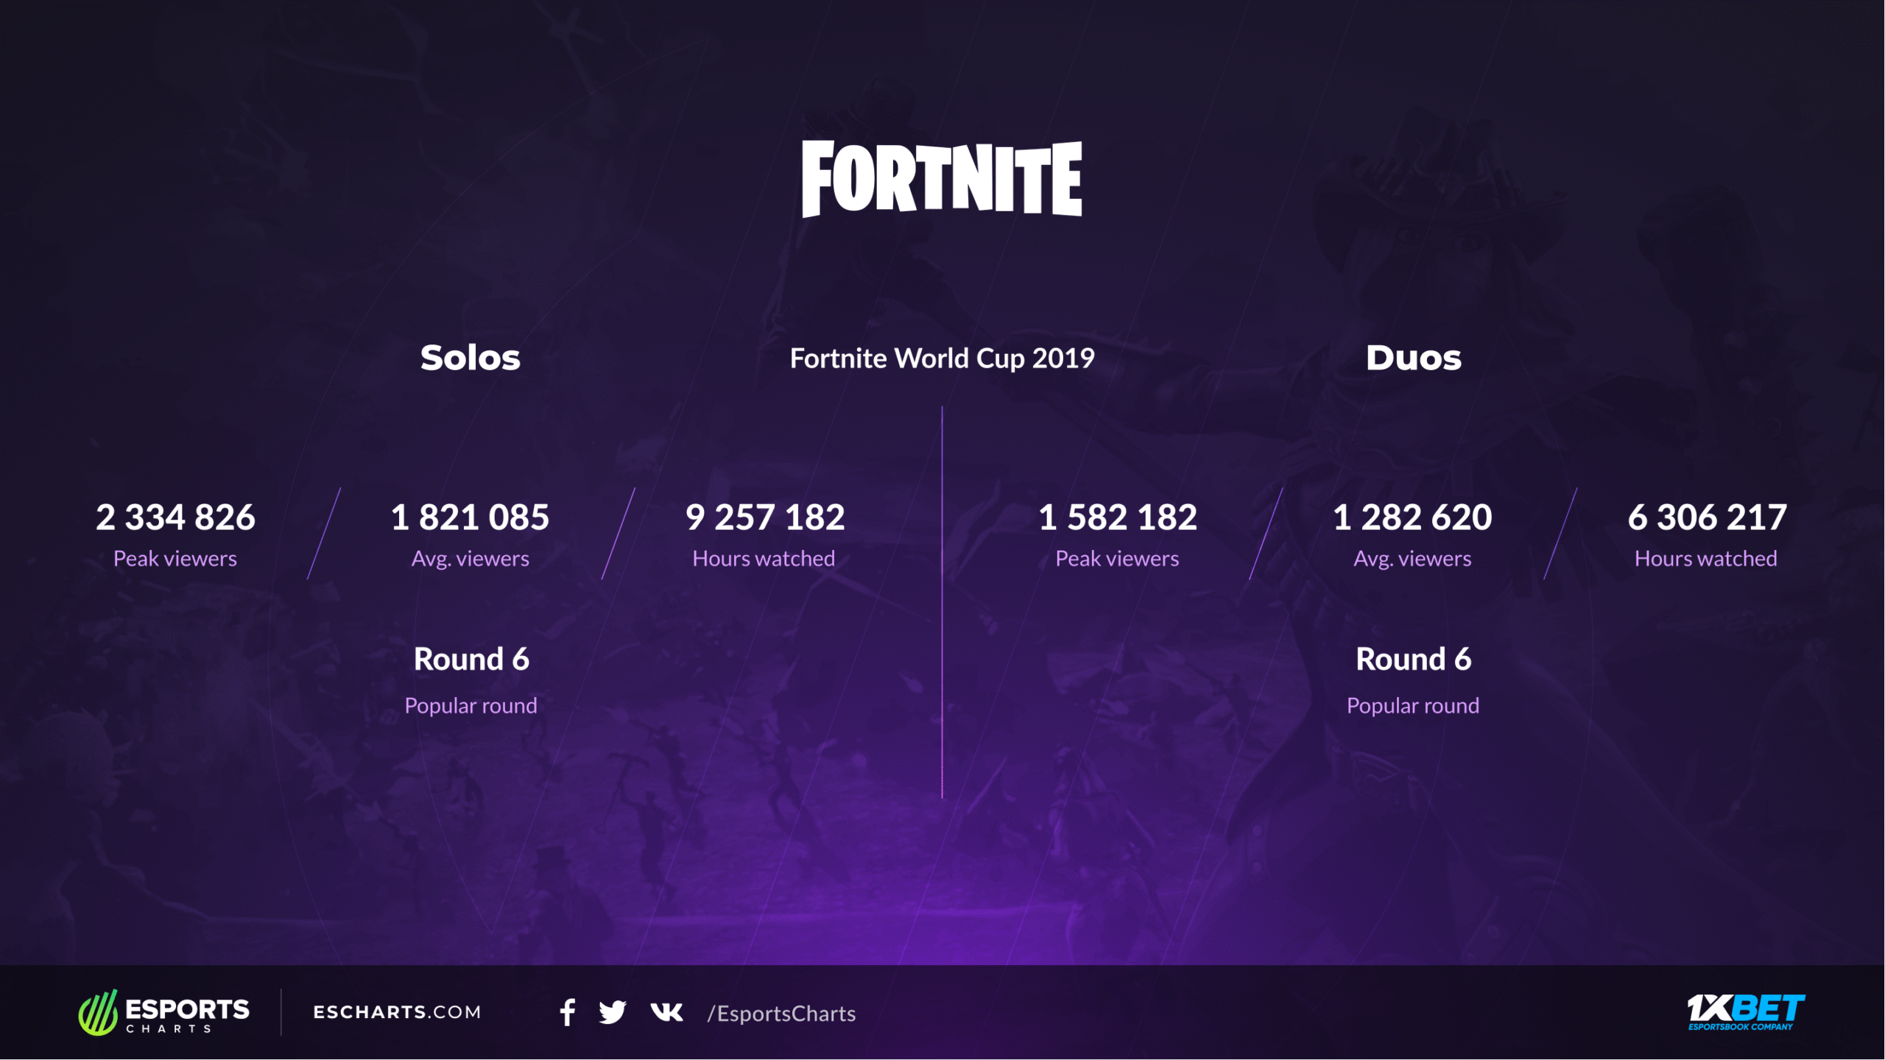
Task: Open the ESCHARTS.COM website link
Action: pyautogui.click(x=397, y=1013)
